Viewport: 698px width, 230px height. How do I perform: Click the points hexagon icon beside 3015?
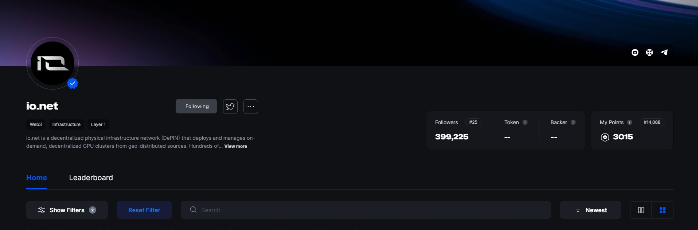tap(605, 137)
